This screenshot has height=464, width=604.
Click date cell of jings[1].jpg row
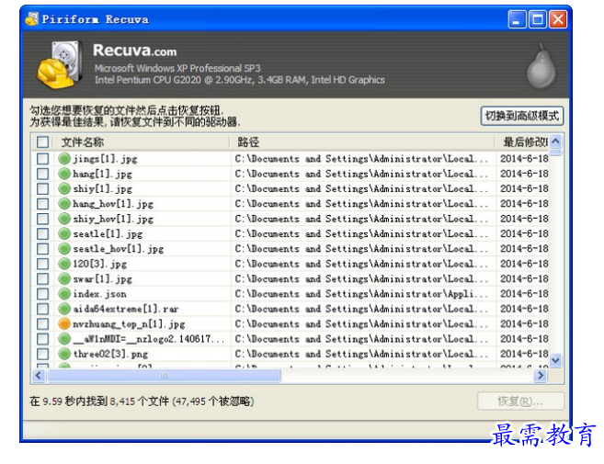524,159
